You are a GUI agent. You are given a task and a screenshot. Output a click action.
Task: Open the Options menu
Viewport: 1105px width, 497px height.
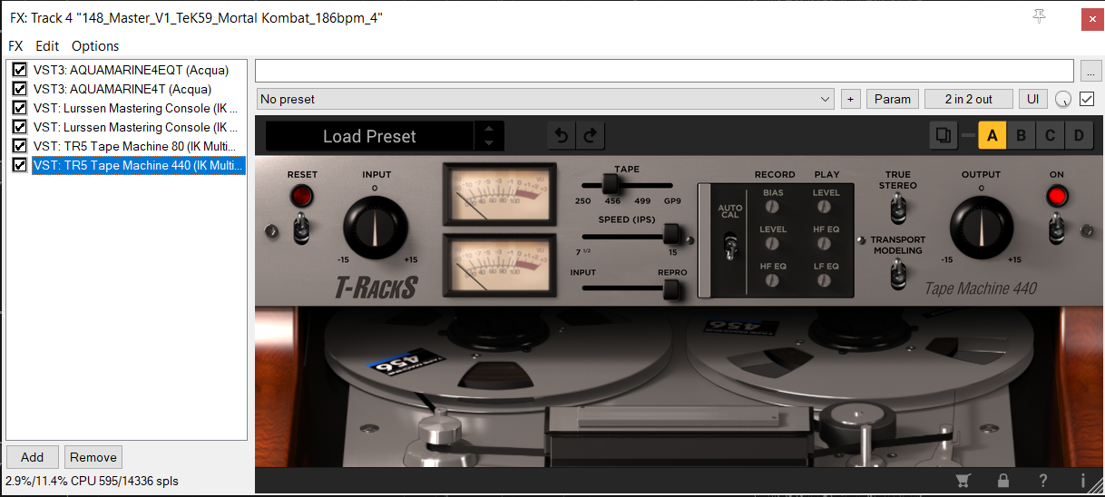[x=95, y=46]
